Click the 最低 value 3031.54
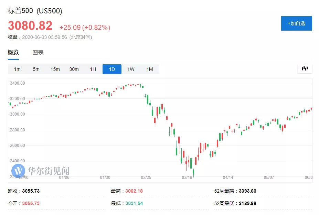Image resolution: width=319 pixels, height=215 pixels. (134, 203)
